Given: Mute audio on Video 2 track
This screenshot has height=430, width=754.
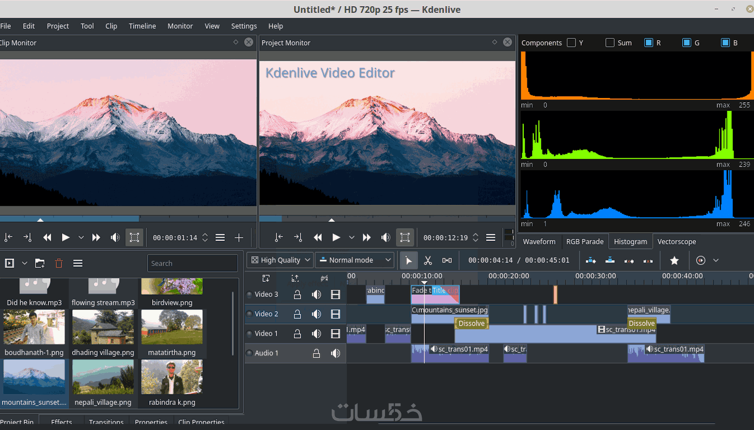Looking at the screenshot, I should click(316, 314).
